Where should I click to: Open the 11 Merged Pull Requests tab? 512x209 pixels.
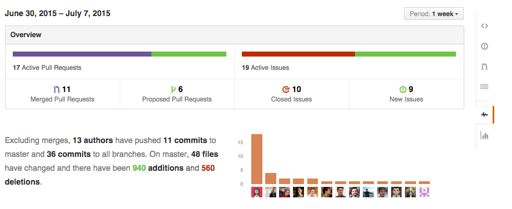coord(62,94)
